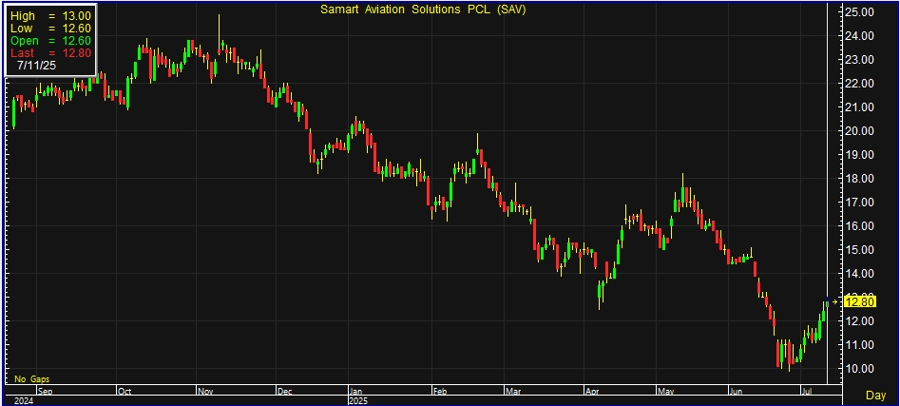
Task: Click the small arrow marker beside last price
Action: tap(834, 301)
